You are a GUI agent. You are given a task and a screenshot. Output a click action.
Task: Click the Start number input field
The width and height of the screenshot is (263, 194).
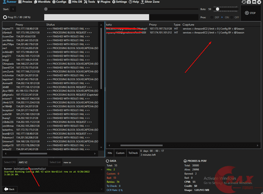point(14,9)
